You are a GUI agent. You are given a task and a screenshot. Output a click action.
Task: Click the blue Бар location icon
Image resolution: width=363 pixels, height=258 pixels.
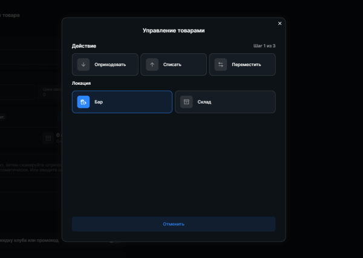[x=83, y=102]
